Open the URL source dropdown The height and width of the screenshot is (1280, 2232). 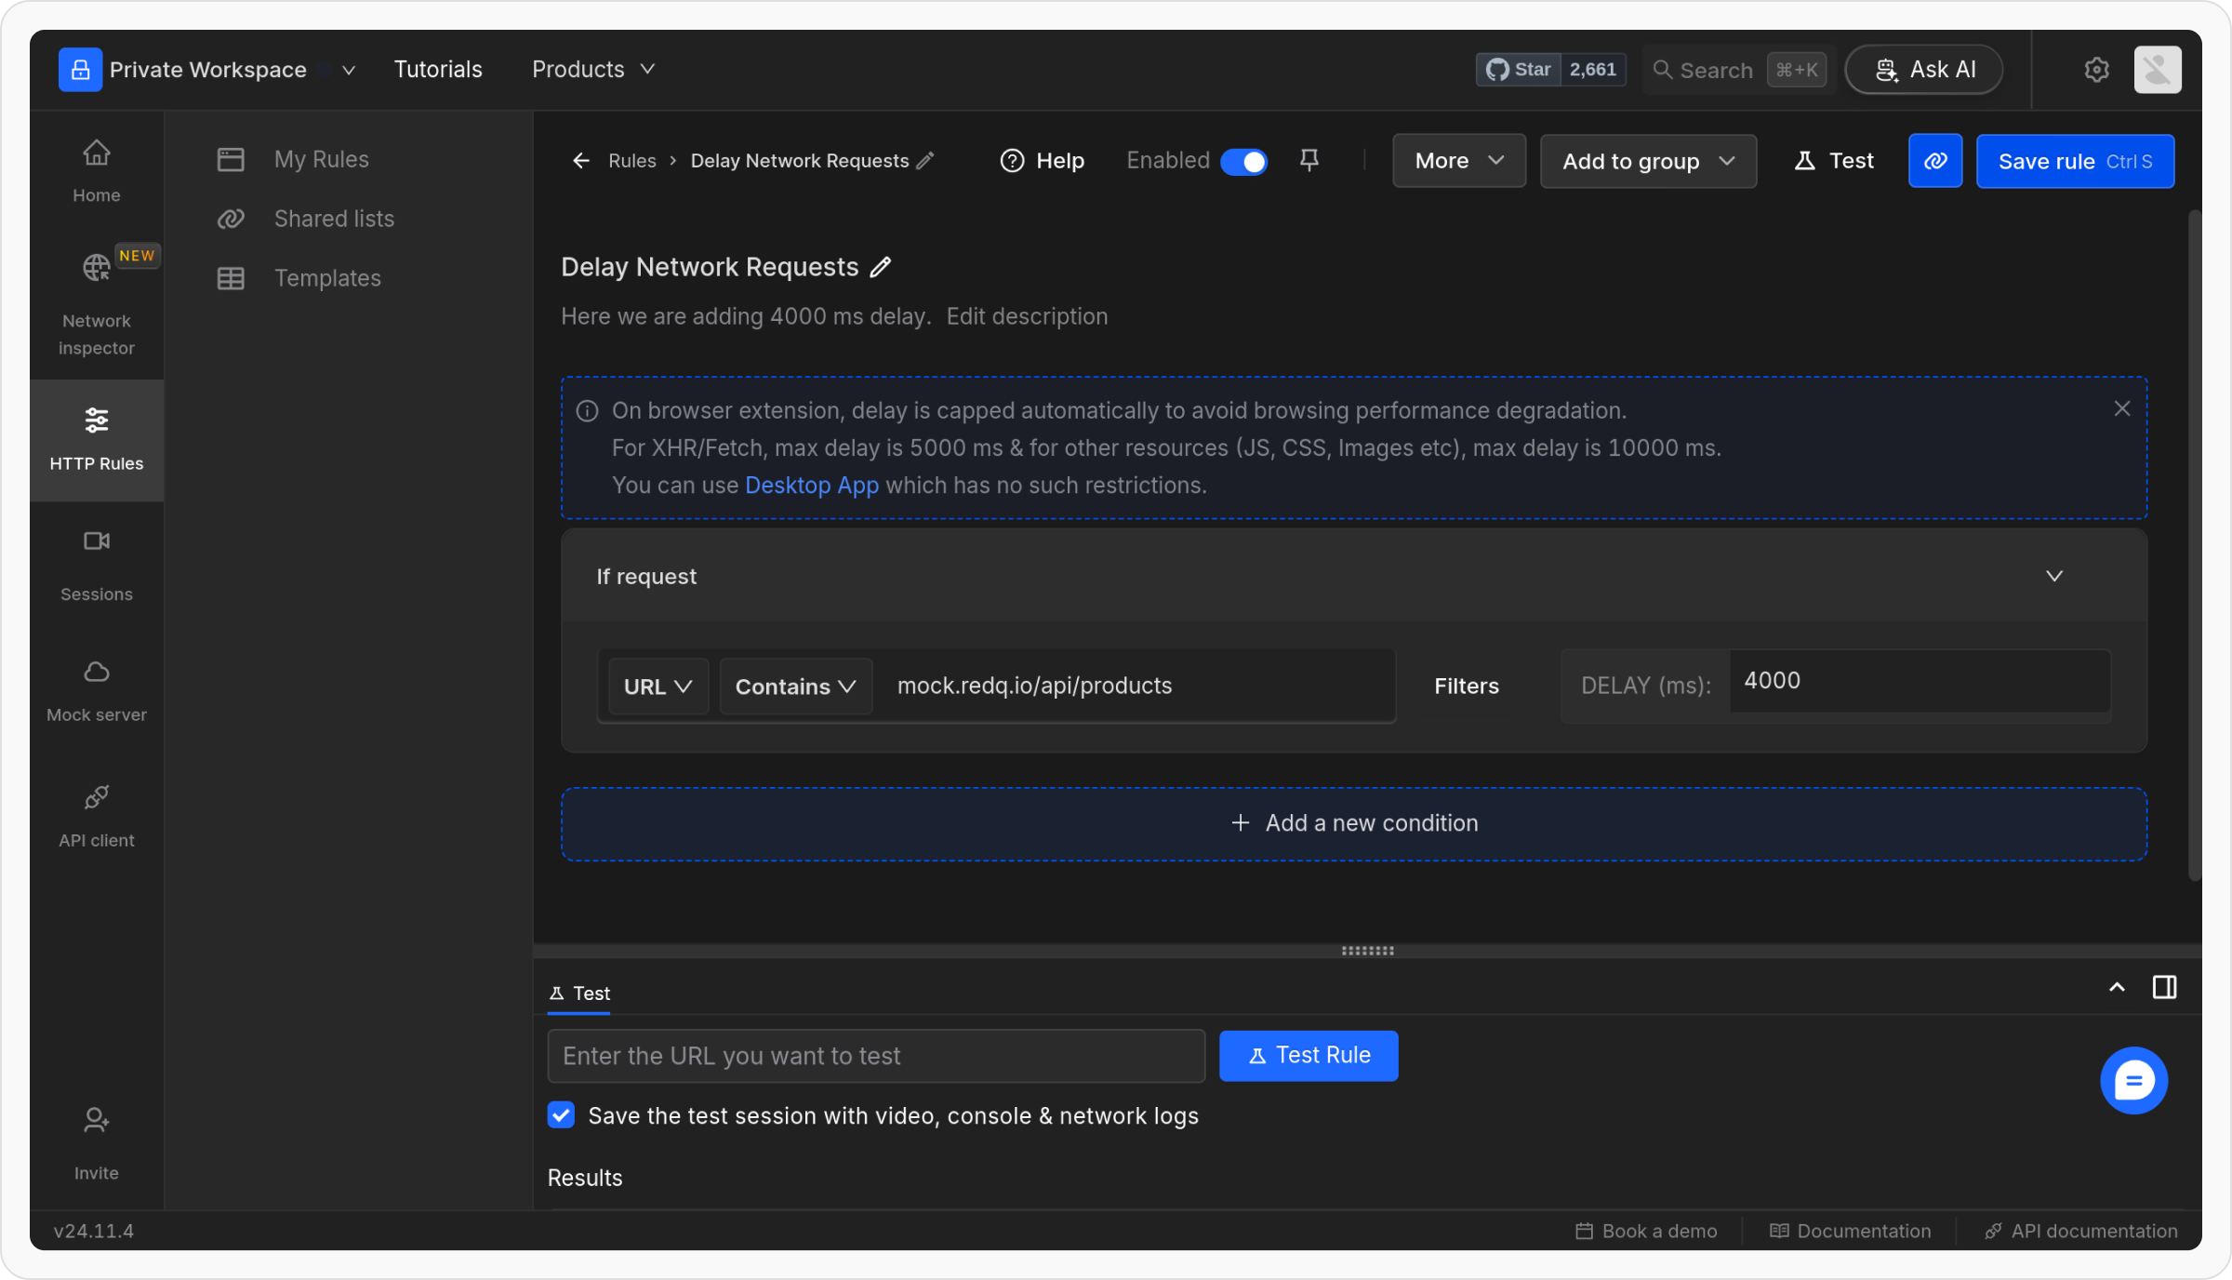(x=658, y=687)
